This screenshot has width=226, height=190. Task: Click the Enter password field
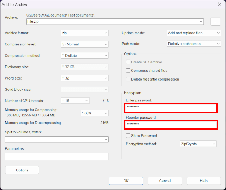(171, 108)
